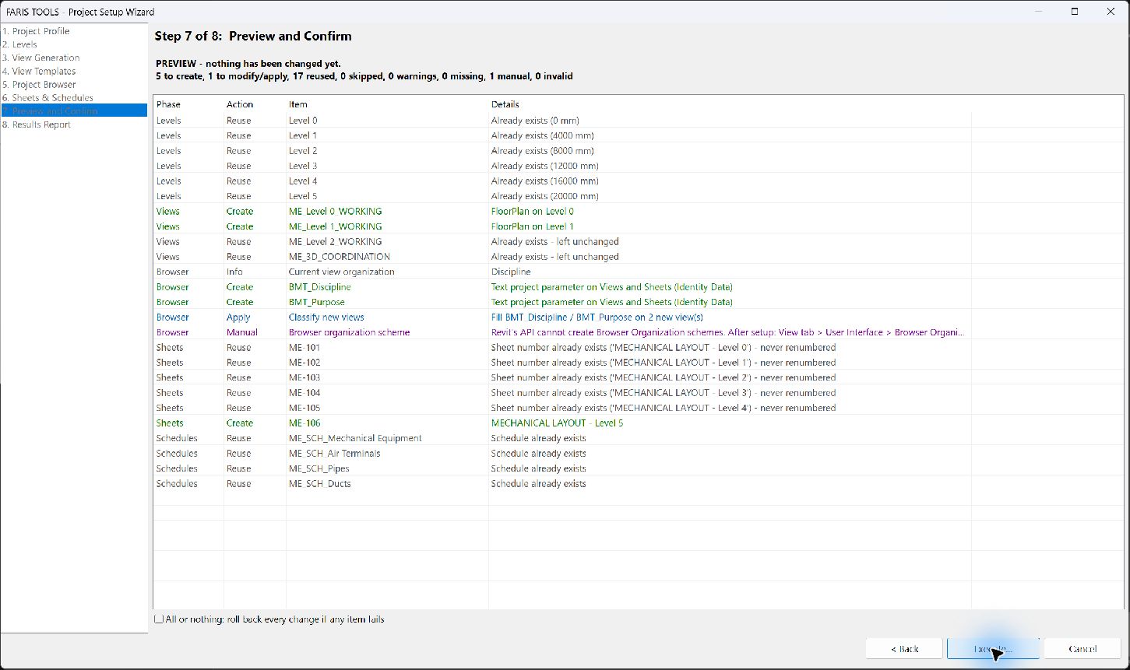The image size is (1130, 670).
Task: Click sheet ME-103 in the list
Action: point(305,377)
